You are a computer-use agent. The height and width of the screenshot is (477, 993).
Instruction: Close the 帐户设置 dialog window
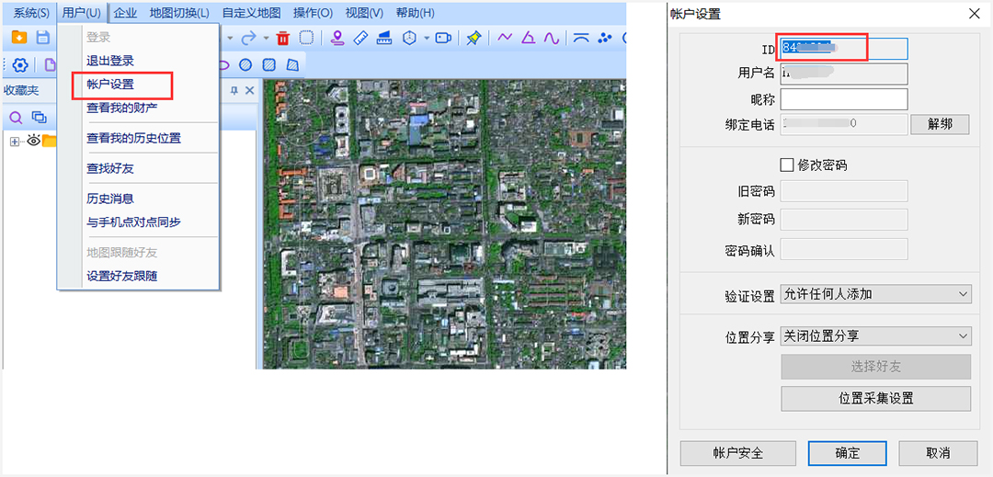tap(973, 14)
